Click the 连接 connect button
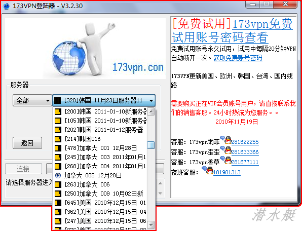Screen dimensions: 302x231 23,169
